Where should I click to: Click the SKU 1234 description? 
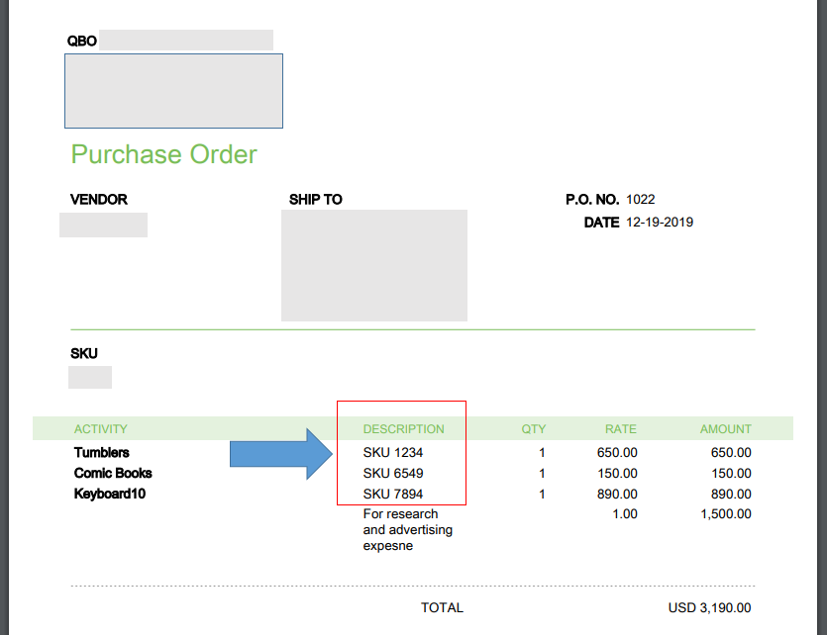click(393, 453)
